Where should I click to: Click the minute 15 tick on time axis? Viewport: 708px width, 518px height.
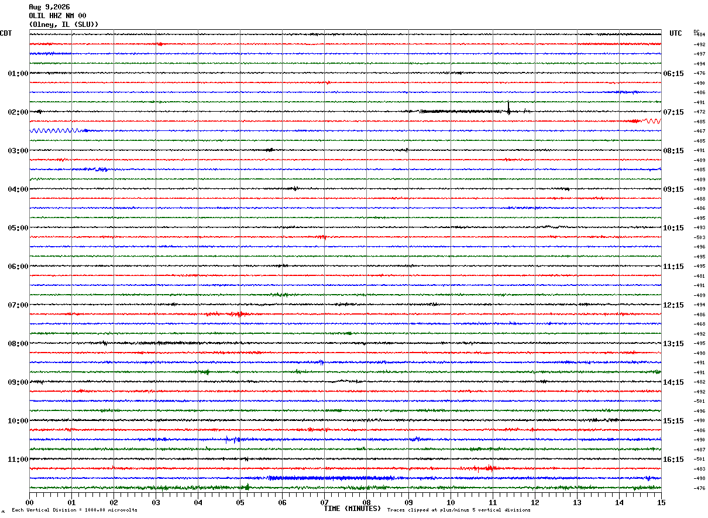click(x=661, y=502)
